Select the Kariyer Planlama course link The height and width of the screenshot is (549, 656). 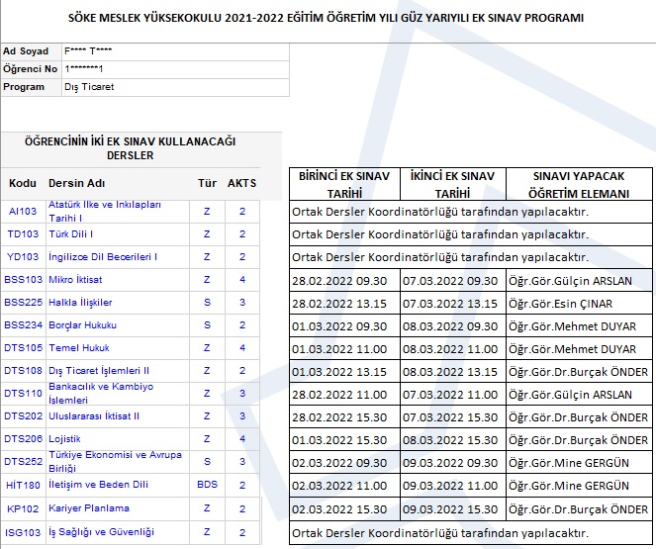[x=89, y=508]
